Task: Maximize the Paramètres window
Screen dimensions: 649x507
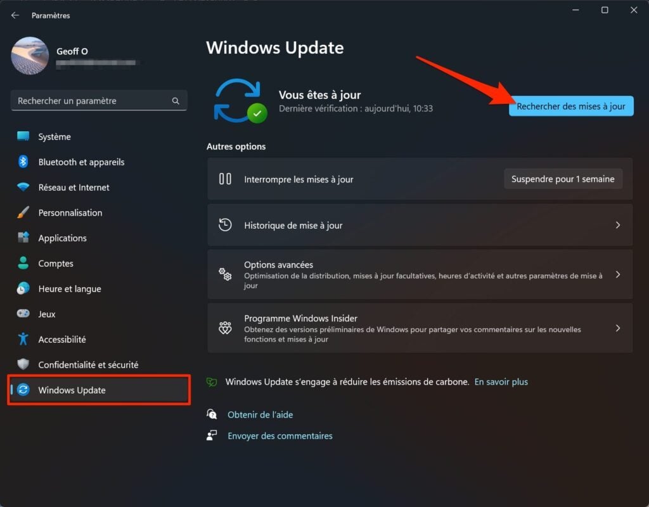Action: 604,10
